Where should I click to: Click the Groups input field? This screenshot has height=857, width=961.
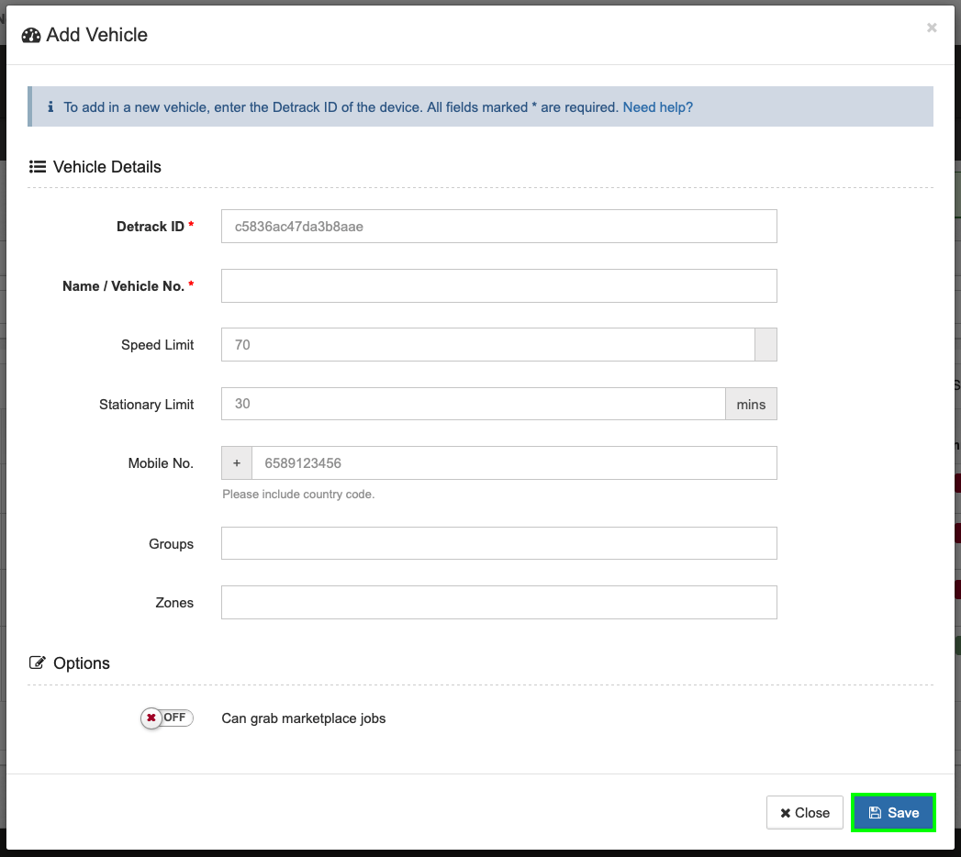pyautogui.click(x=498, y=543)
